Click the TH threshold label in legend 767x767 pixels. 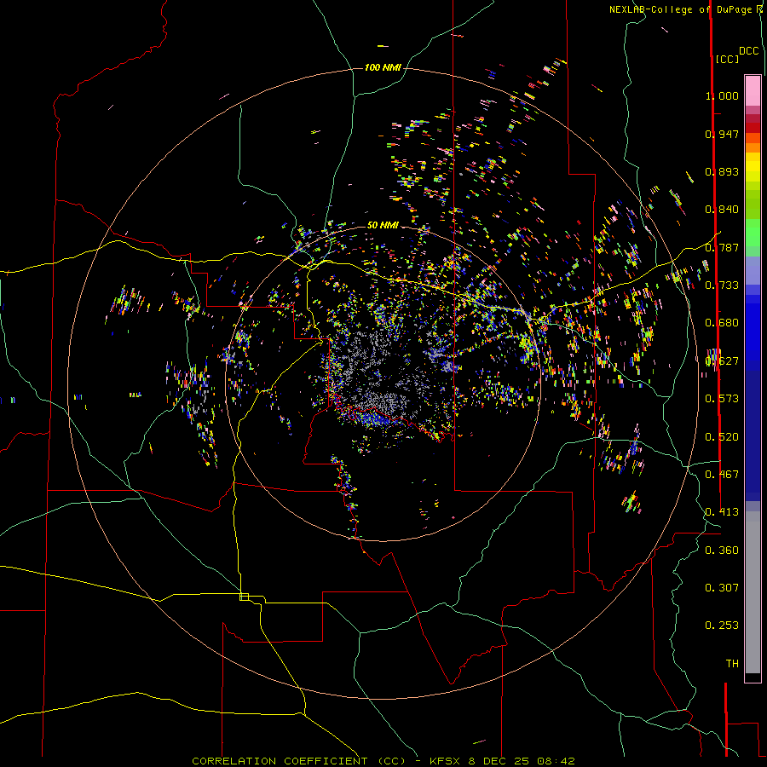click(x=732, y=664)
